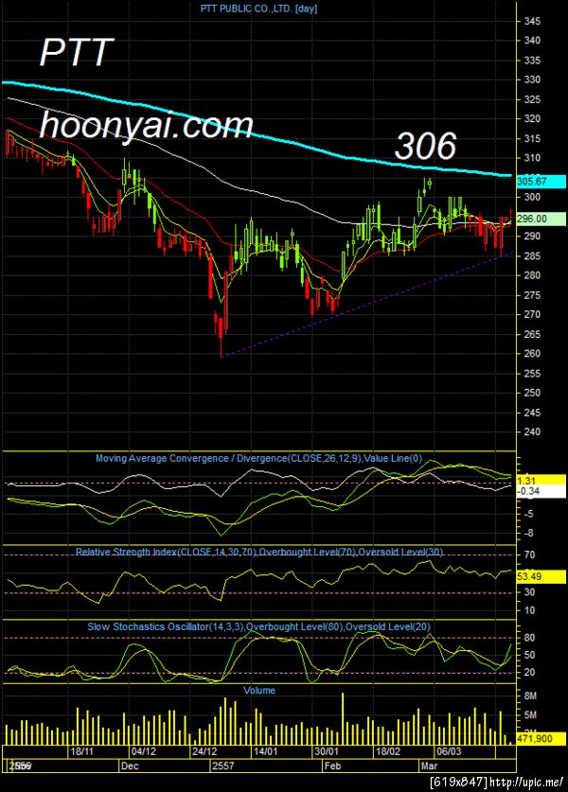This screenshot has height=792, width=568.
Task: Click the yellow 53.49 RSI value label
Action: click(x=541, y=577)
